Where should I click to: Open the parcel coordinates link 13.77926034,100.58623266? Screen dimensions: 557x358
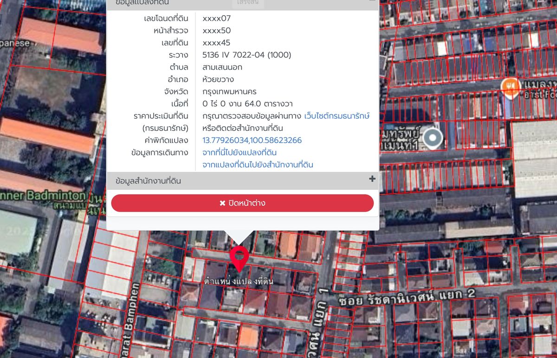(x=252, y=140)
